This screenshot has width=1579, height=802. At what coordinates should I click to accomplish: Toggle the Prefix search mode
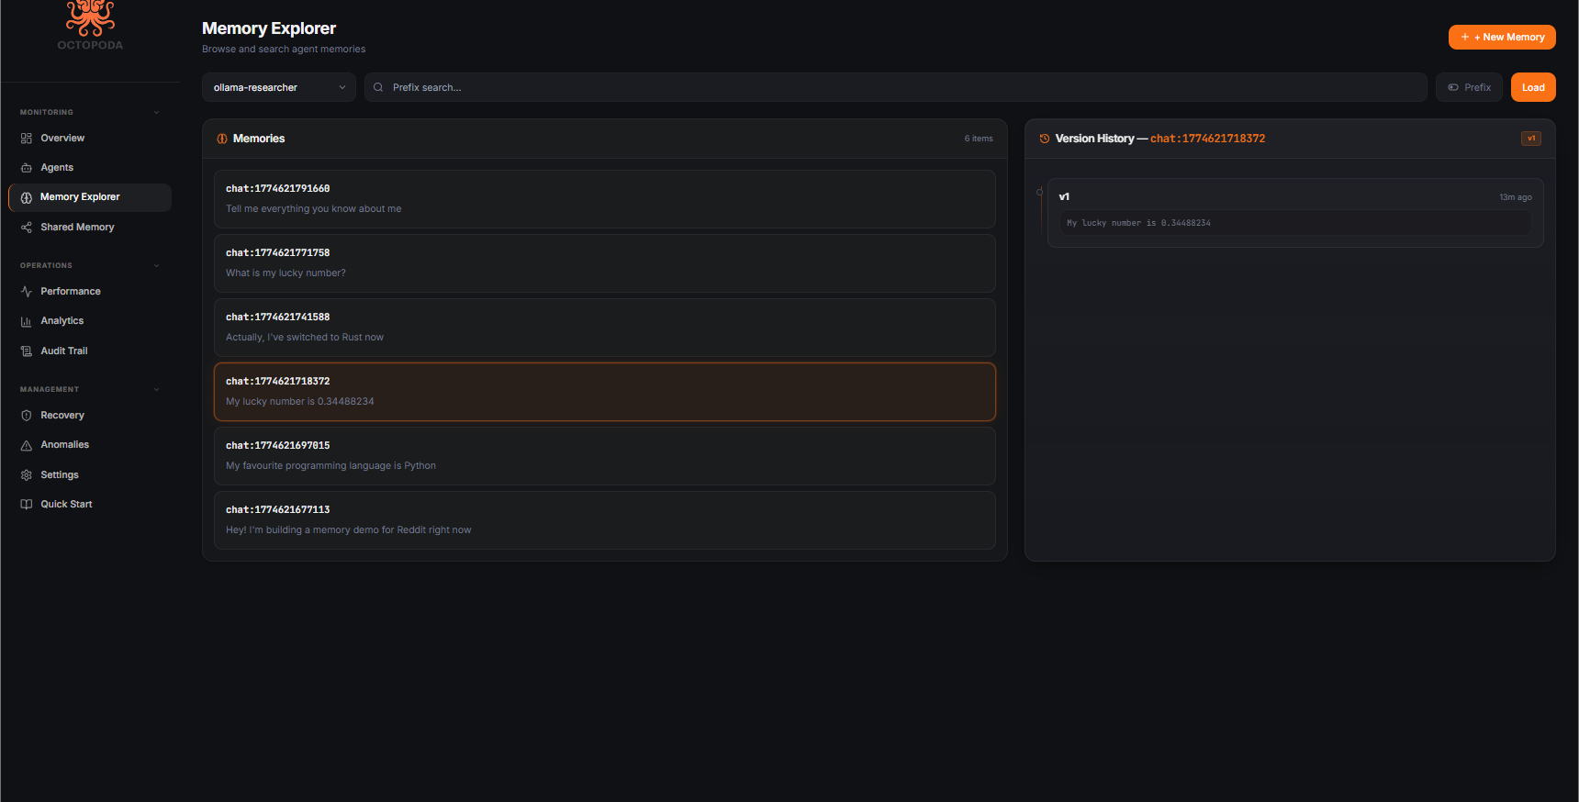point(1469,88)
